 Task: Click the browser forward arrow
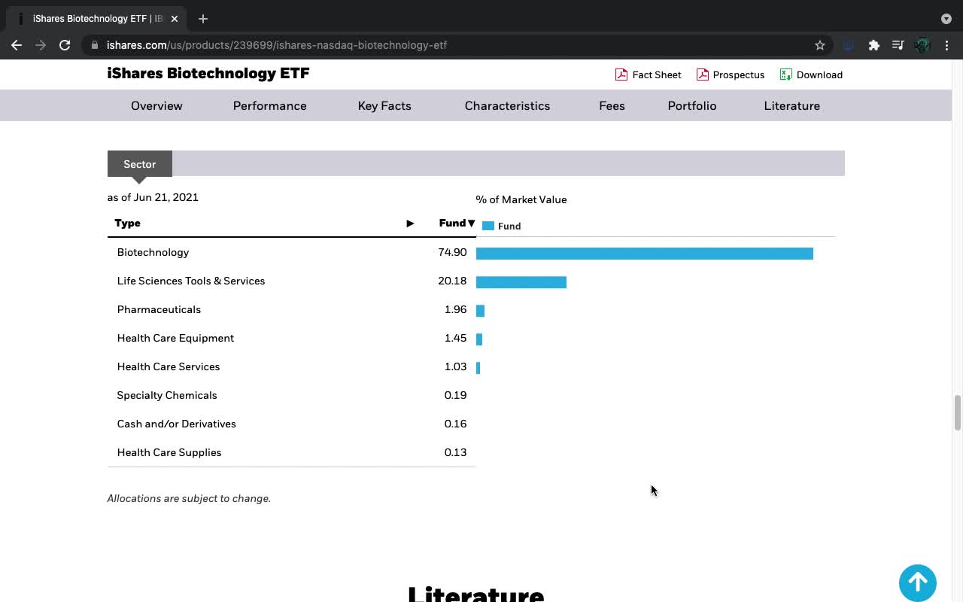coord(41,45)
